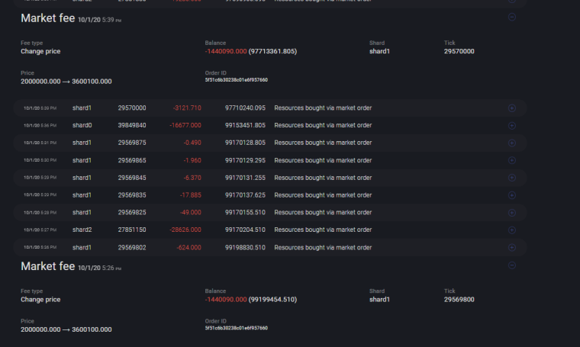Image resolution: width=580 pixels, height=347 pixels.
Task: Click tick number 29569835
Action: point(132,195)
